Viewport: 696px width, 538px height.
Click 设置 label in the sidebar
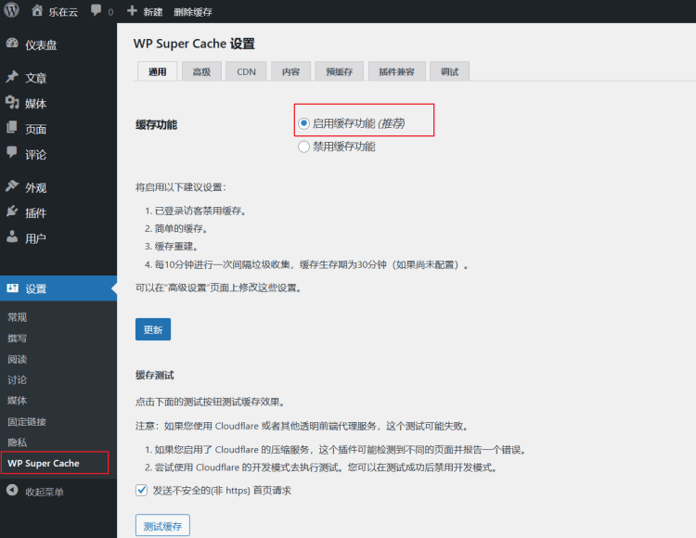click(35, 288)
